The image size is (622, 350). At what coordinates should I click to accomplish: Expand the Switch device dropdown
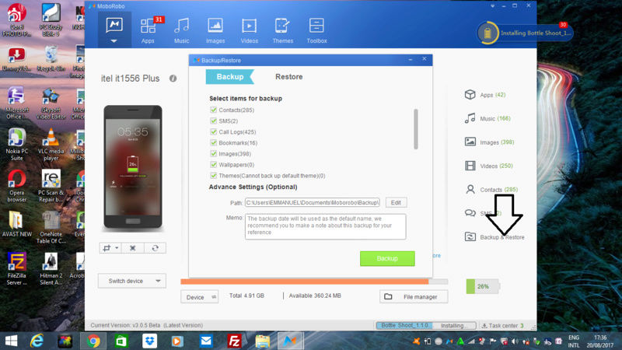pyautogui.click(x=132, y=281)
